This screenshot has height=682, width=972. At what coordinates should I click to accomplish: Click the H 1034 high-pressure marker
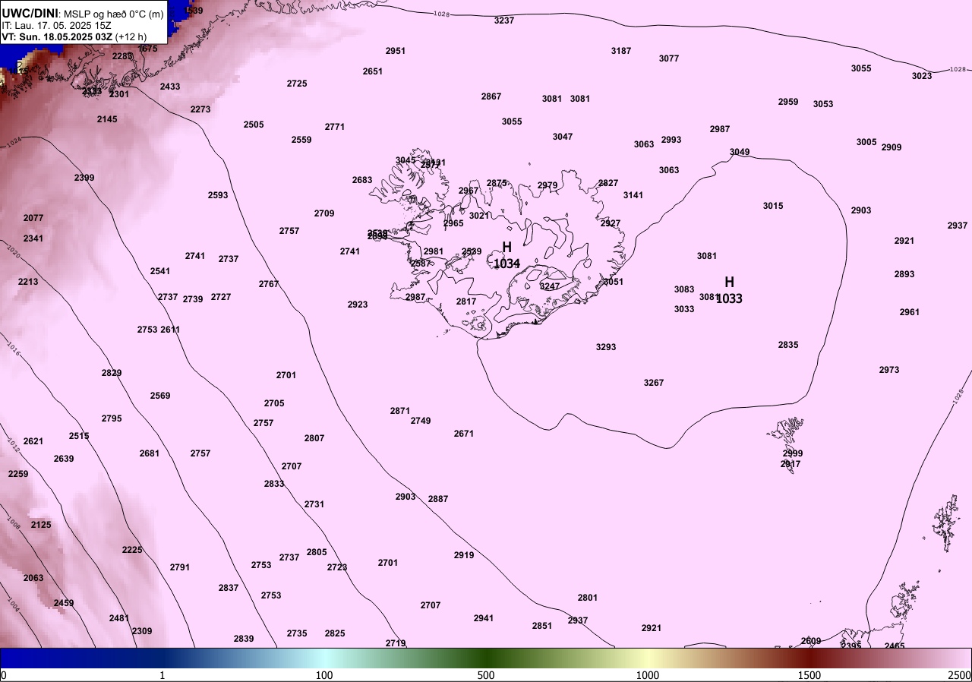[507, 255]
